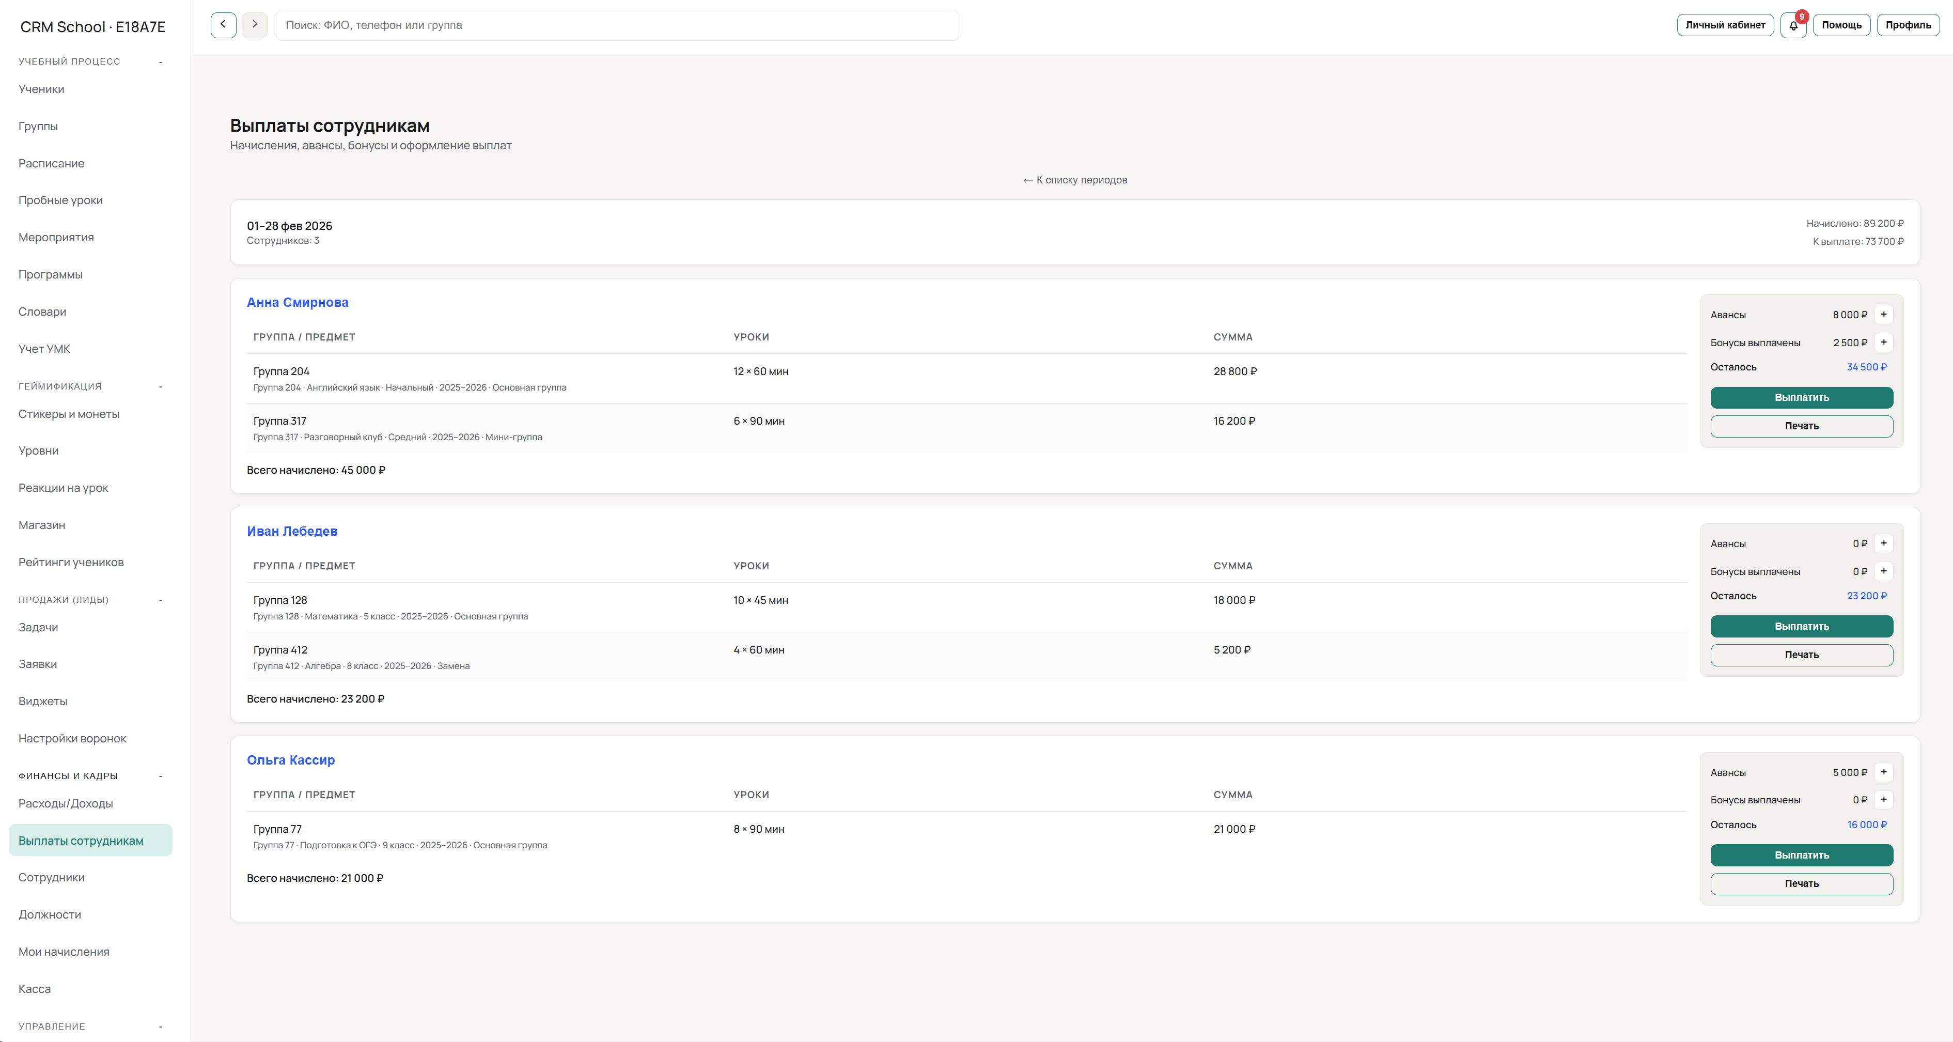Viewport: 1953px width, 1042px height.
Task: Collapse the ФИНАНСЫ И КАДРЫ sidebar section
Action: pos(161,775)
